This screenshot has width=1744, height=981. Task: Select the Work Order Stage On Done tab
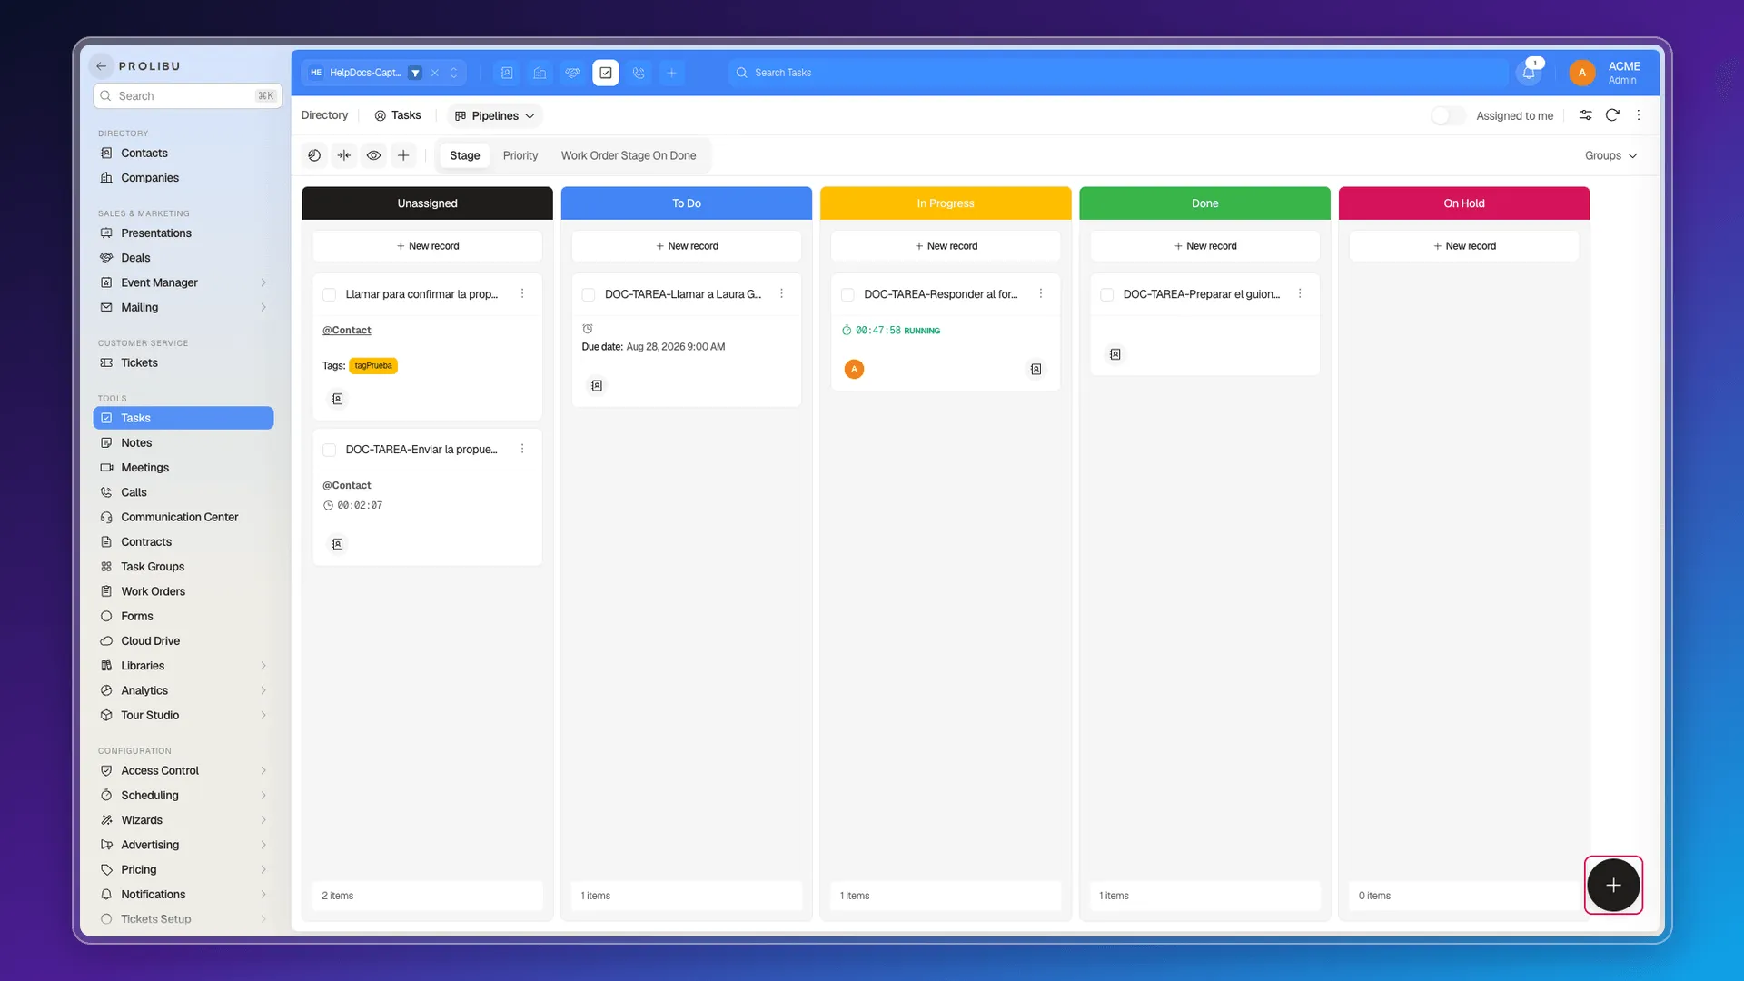629,155
